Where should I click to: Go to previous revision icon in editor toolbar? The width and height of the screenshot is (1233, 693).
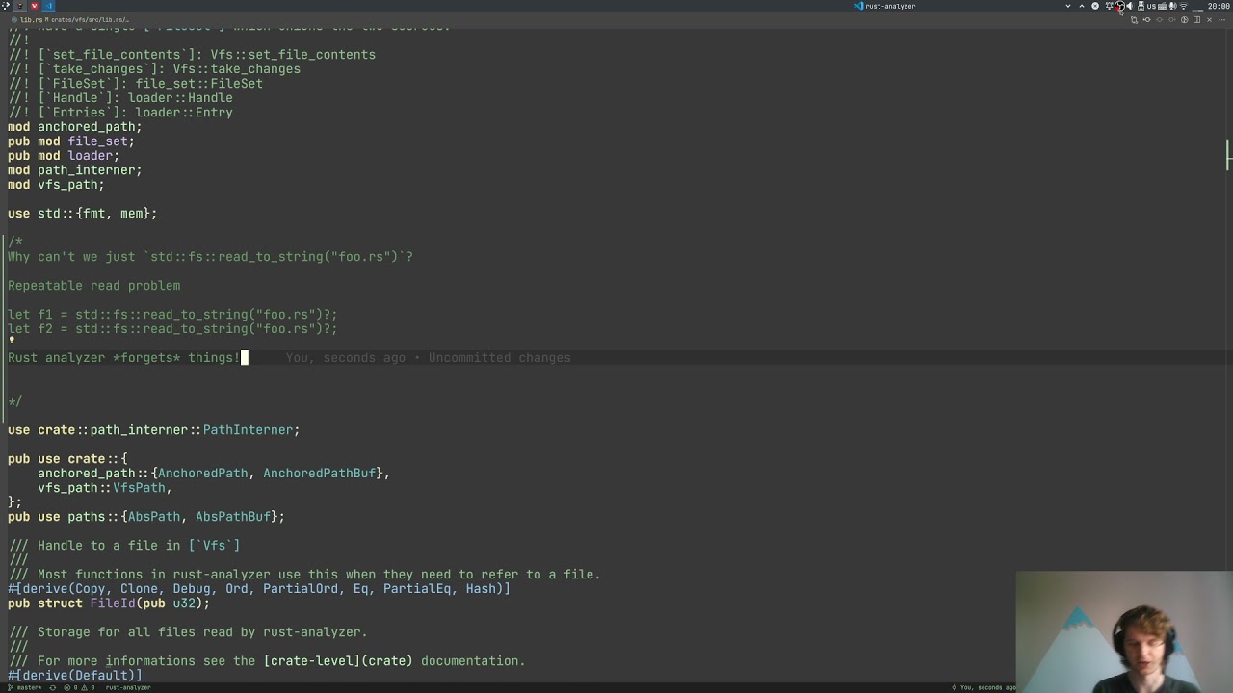pos(1159,20)
